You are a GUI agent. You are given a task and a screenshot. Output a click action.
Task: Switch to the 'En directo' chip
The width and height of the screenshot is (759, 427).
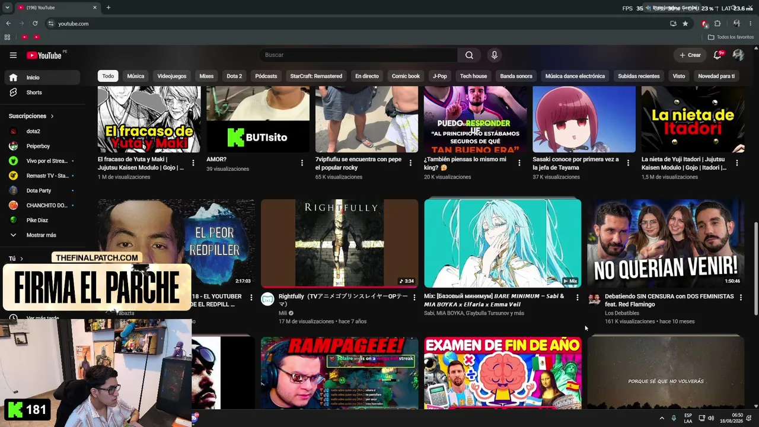tap(367, 76)
